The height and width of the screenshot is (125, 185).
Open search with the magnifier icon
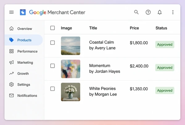pyautogui.click(x=136, y=12)
